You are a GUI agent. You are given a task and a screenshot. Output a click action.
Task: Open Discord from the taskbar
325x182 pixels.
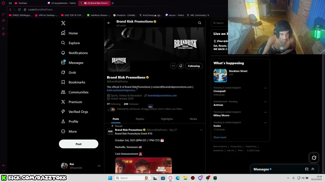coord(200,178)
